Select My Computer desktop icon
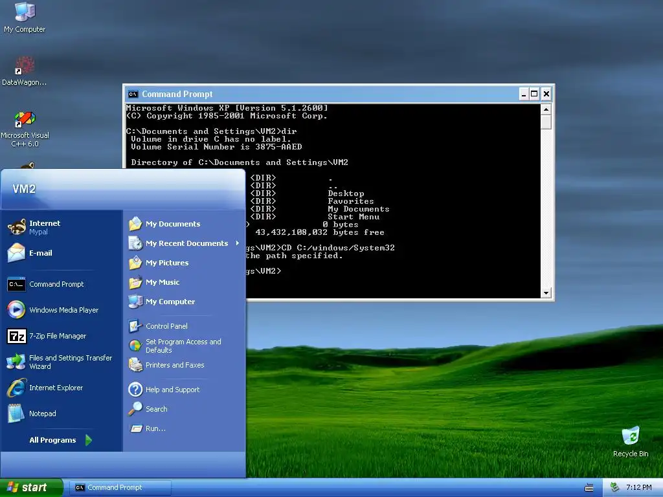Image resolution: width=663 pixels, height=497 pixels. coord(25,12)
